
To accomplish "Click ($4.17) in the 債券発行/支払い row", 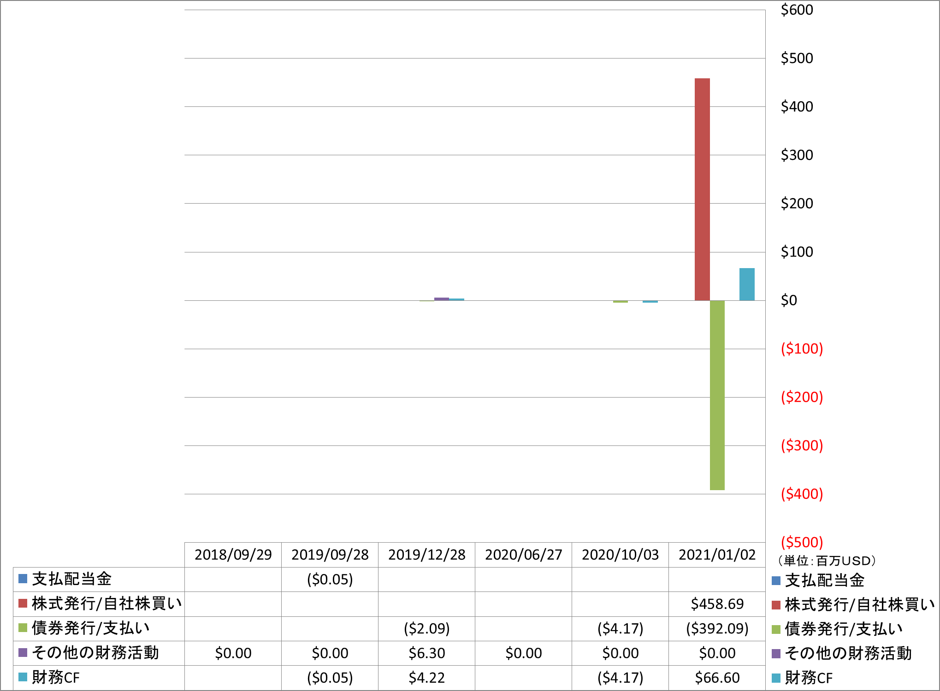I will (x=621, y=628).
